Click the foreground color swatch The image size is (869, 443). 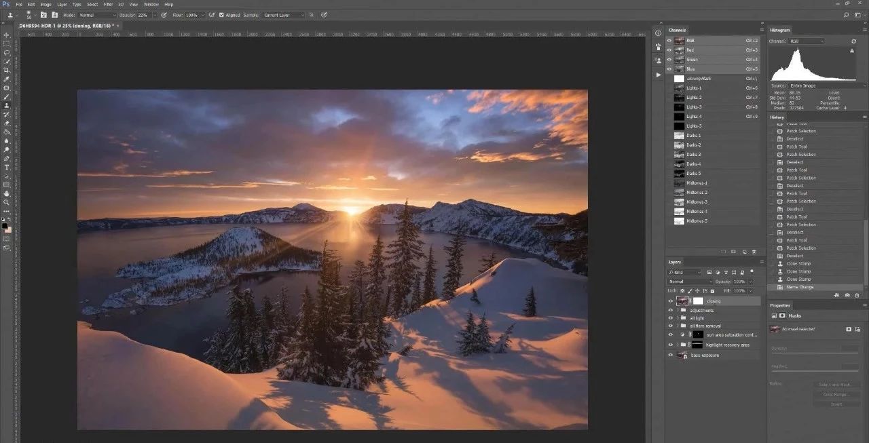pyautogui.click(x=5, y=226)
